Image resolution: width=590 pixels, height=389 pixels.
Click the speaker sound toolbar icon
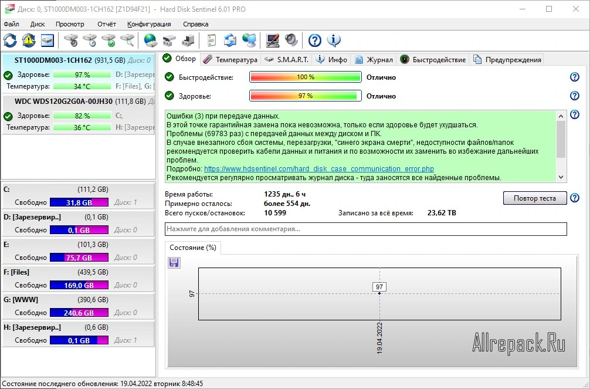(x=291, y=40)
